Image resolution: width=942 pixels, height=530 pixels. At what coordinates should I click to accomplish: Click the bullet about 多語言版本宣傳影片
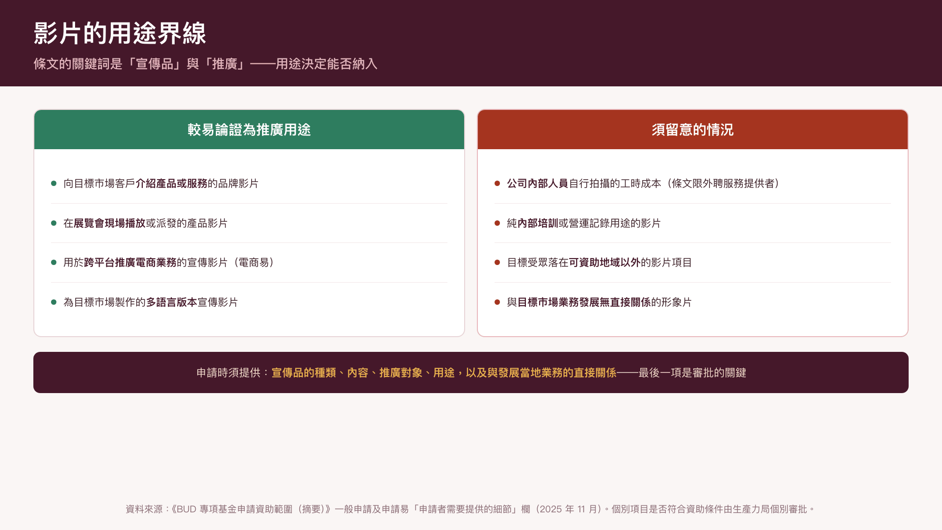point(151,302)
